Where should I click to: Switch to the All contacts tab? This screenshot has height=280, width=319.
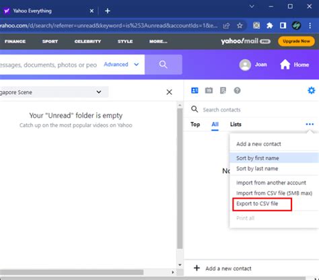coord(215,125)
